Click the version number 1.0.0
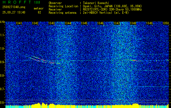 (37, 2)
